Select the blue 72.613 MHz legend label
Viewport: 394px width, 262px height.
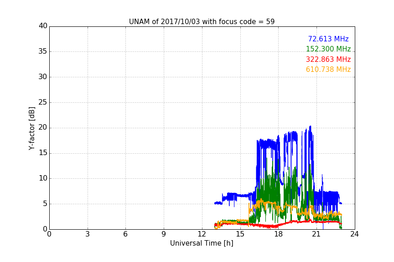click(x=328, y=39)
